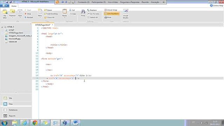The height and width of the screenshot is (126, 224).
Task: Open Internet Explorer from taskbar
Action: (24, 123)
